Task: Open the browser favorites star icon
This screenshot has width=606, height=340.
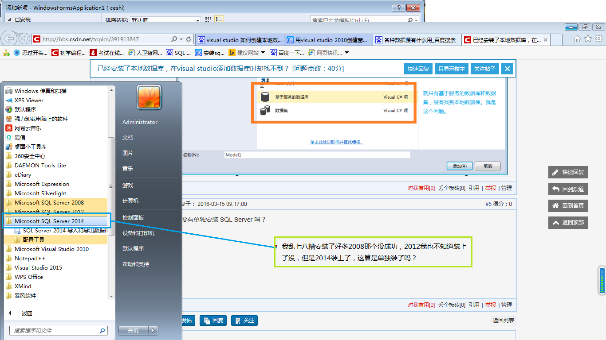Action: pyautogui.click(x=588, y=39)
